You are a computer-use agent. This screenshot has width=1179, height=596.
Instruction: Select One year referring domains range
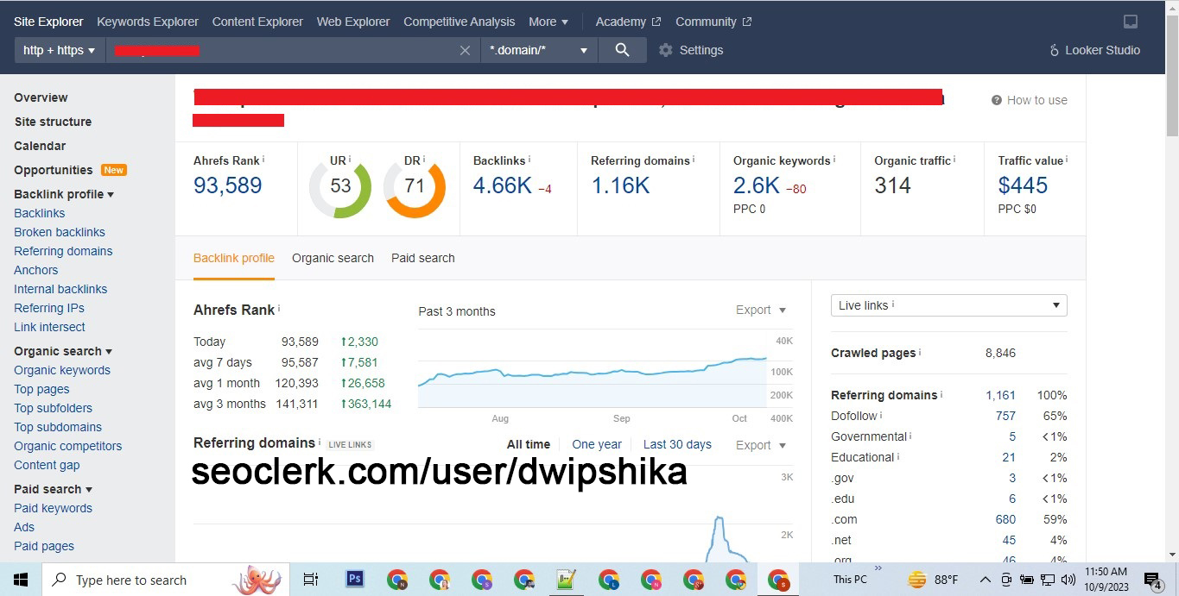pyautogui.click(x=596, y=444)
